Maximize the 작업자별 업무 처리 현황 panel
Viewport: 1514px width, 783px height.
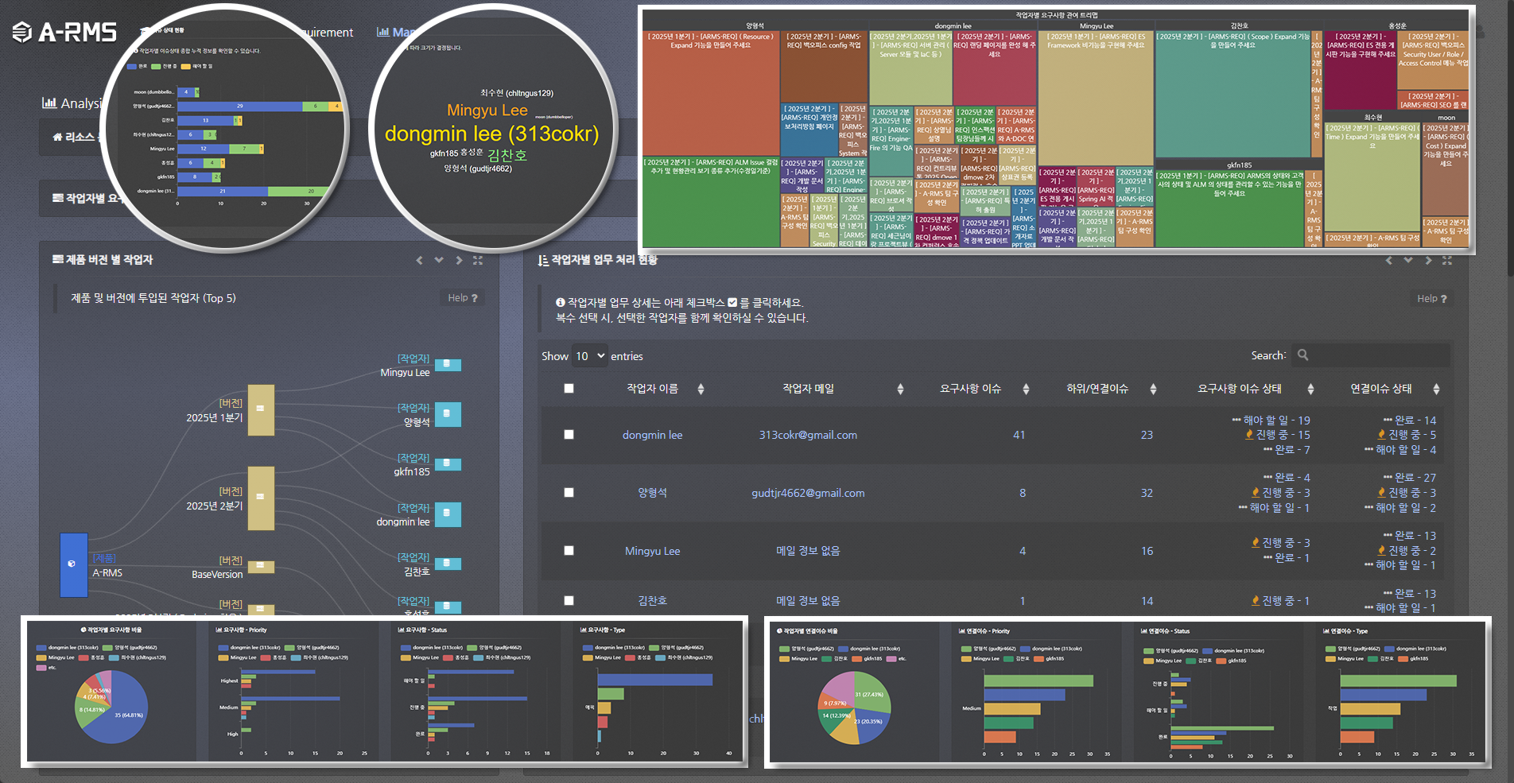point(1447,260)
